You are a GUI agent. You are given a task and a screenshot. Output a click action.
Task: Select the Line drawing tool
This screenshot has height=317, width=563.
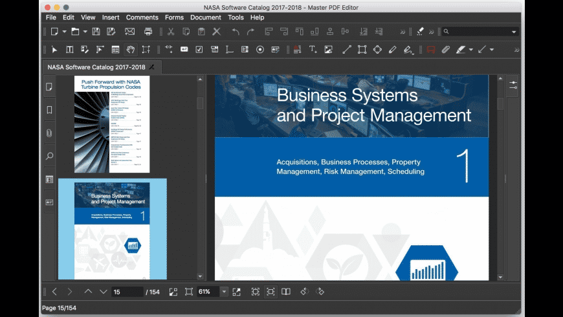click(346, 50)
